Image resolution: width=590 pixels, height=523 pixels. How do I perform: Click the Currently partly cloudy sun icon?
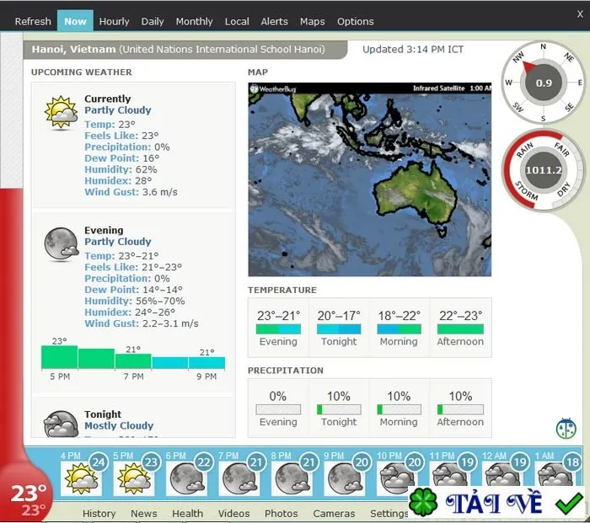pos(61,112)
